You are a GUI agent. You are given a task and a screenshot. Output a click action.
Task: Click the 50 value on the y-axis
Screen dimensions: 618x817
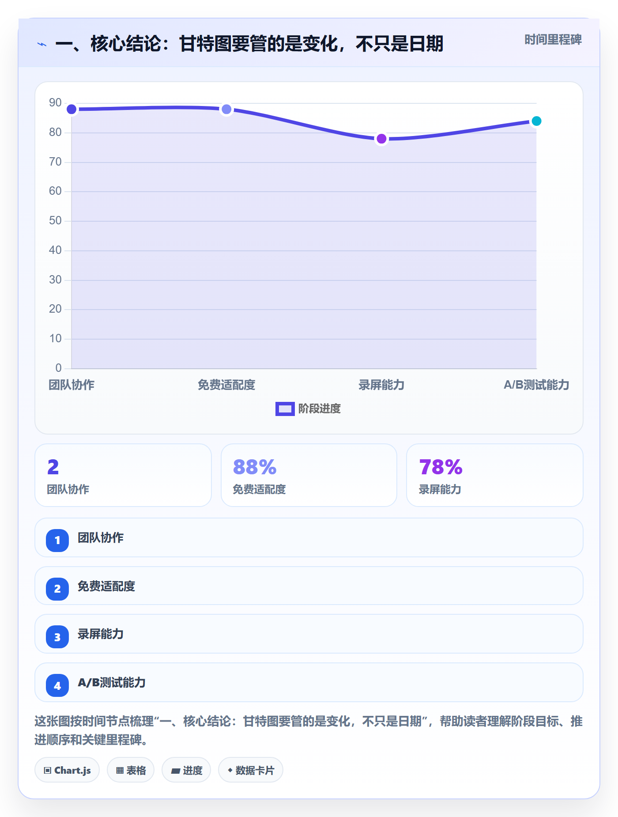click(x=55, y=221)
